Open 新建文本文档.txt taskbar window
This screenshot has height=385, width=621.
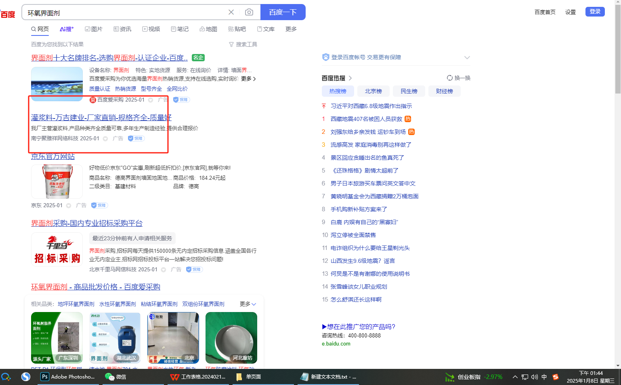tap(328, 377)
